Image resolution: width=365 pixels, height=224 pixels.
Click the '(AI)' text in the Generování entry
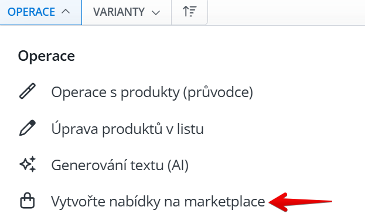point(178,166)
